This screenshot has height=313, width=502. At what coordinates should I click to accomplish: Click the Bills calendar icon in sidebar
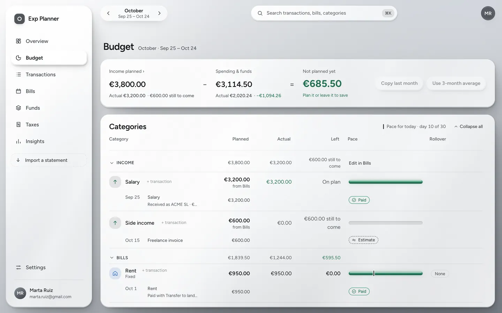(x=18, y=91)
